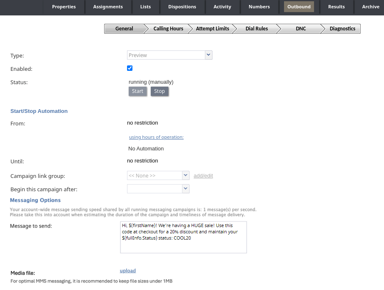The height and width of the screenshot is (290, 384).
Task: Open the Assignments tab
Action: pos(108,7)
